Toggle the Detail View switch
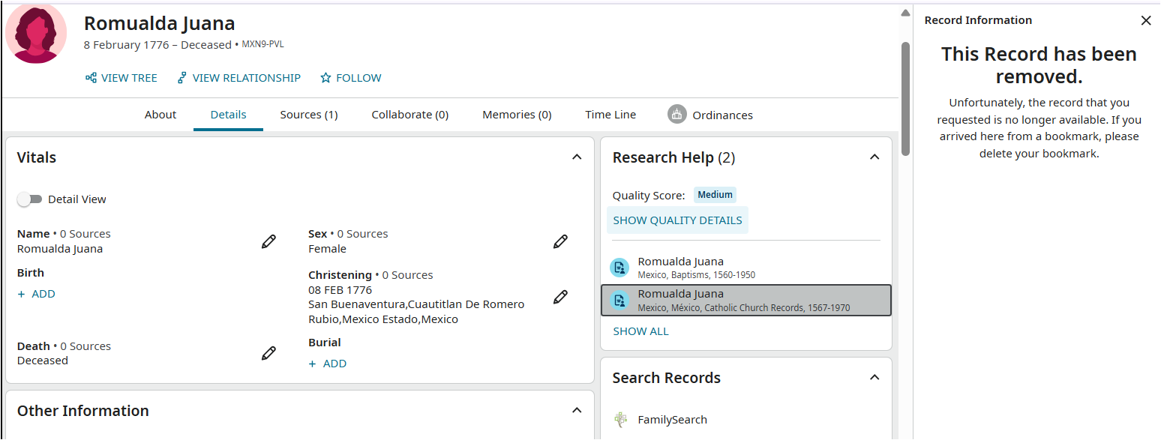Viewport: 1161px width, 440px height. coord(30,199)
